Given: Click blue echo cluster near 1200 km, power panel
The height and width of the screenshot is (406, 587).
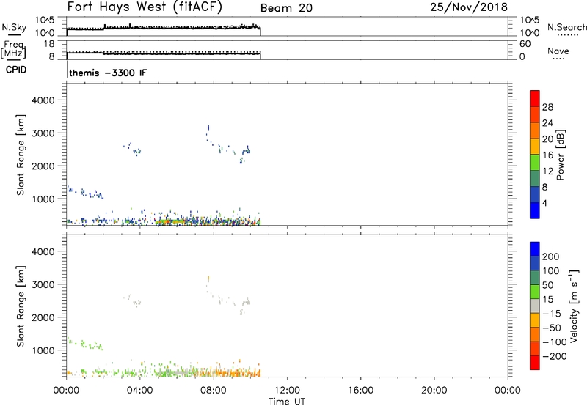Looking at the screenshot, I should (x=85, y=193).
